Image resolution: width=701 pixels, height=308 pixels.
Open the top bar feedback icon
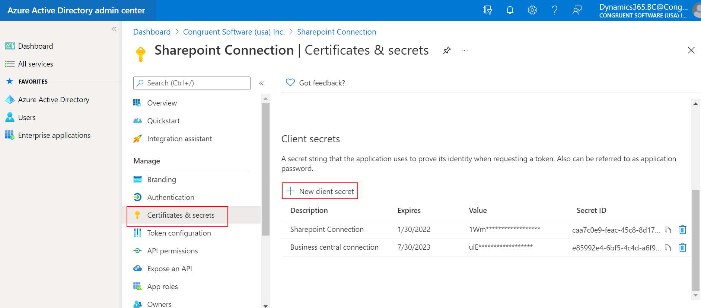pyautogui.click(x=577, y=10)
